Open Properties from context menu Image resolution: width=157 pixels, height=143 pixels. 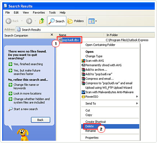pyautogui.click(x=92, y=138)
